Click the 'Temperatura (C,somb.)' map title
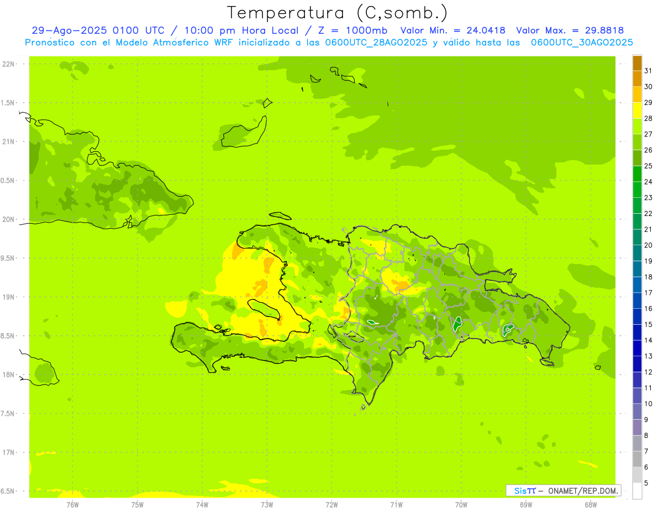Viewport: 663px width, 512px height. coord(338,13)
